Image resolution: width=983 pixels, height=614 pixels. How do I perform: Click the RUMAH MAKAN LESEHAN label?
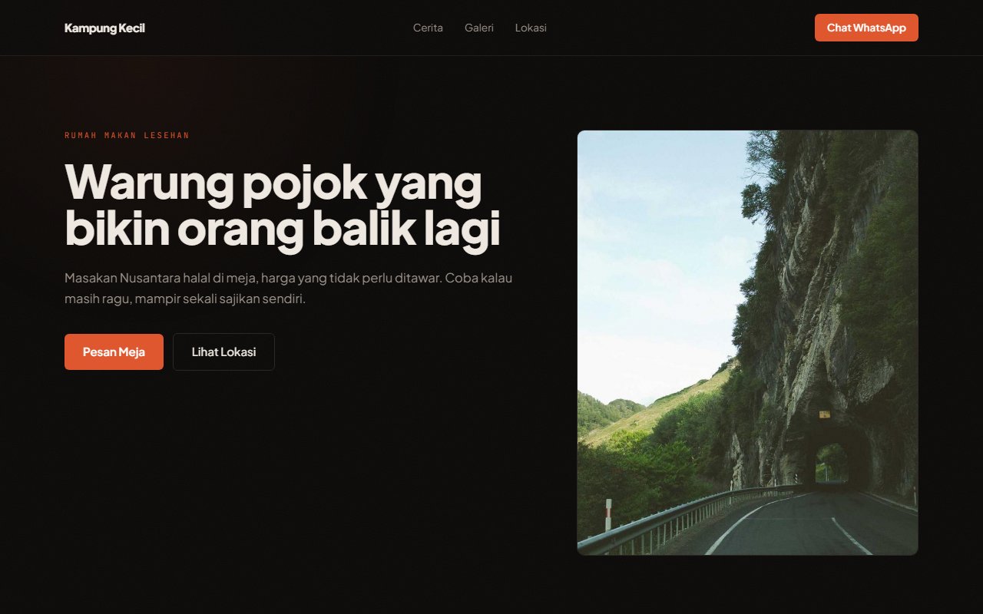[x=127, y=136]
